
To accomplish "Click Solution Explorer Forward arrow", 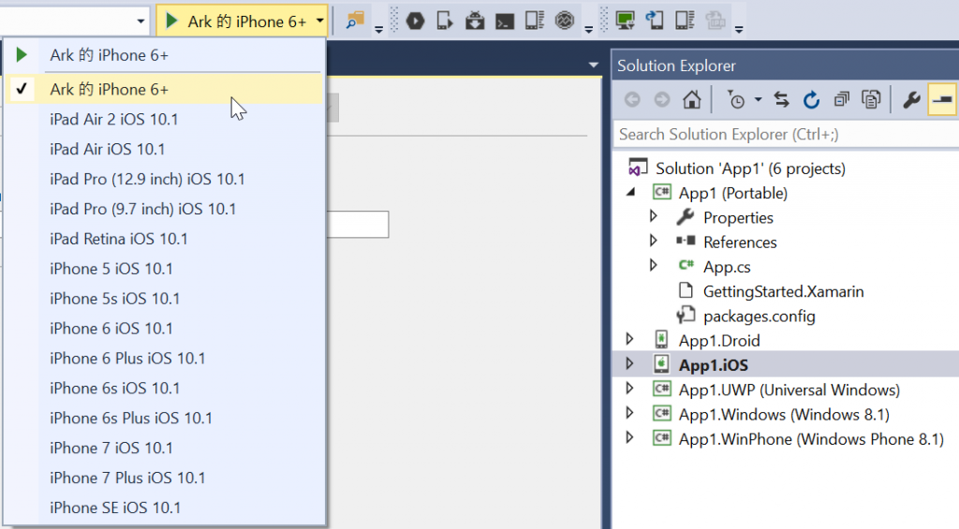I will point(662,99).
